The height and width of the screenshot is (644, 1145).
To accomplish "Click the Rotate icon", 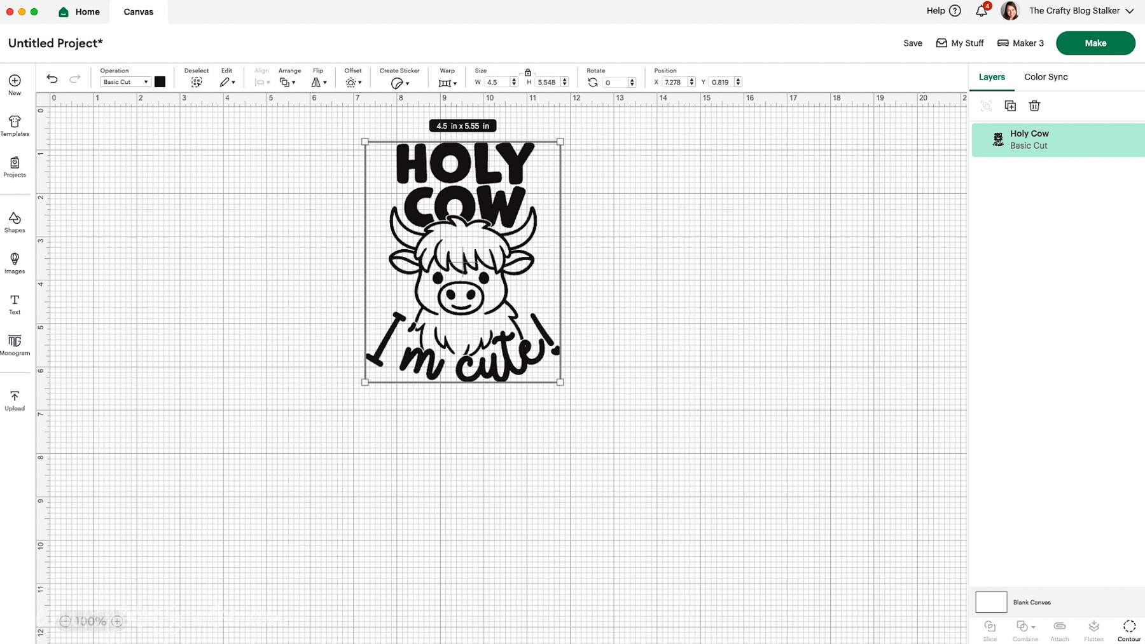I will coord(593,82).
